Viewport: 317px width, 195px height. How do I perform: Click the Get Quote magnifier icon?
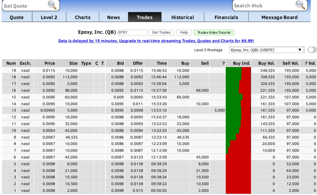(x=52, y=5)
